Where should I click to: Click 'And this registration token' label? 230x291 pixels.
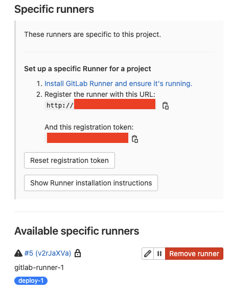89,127
